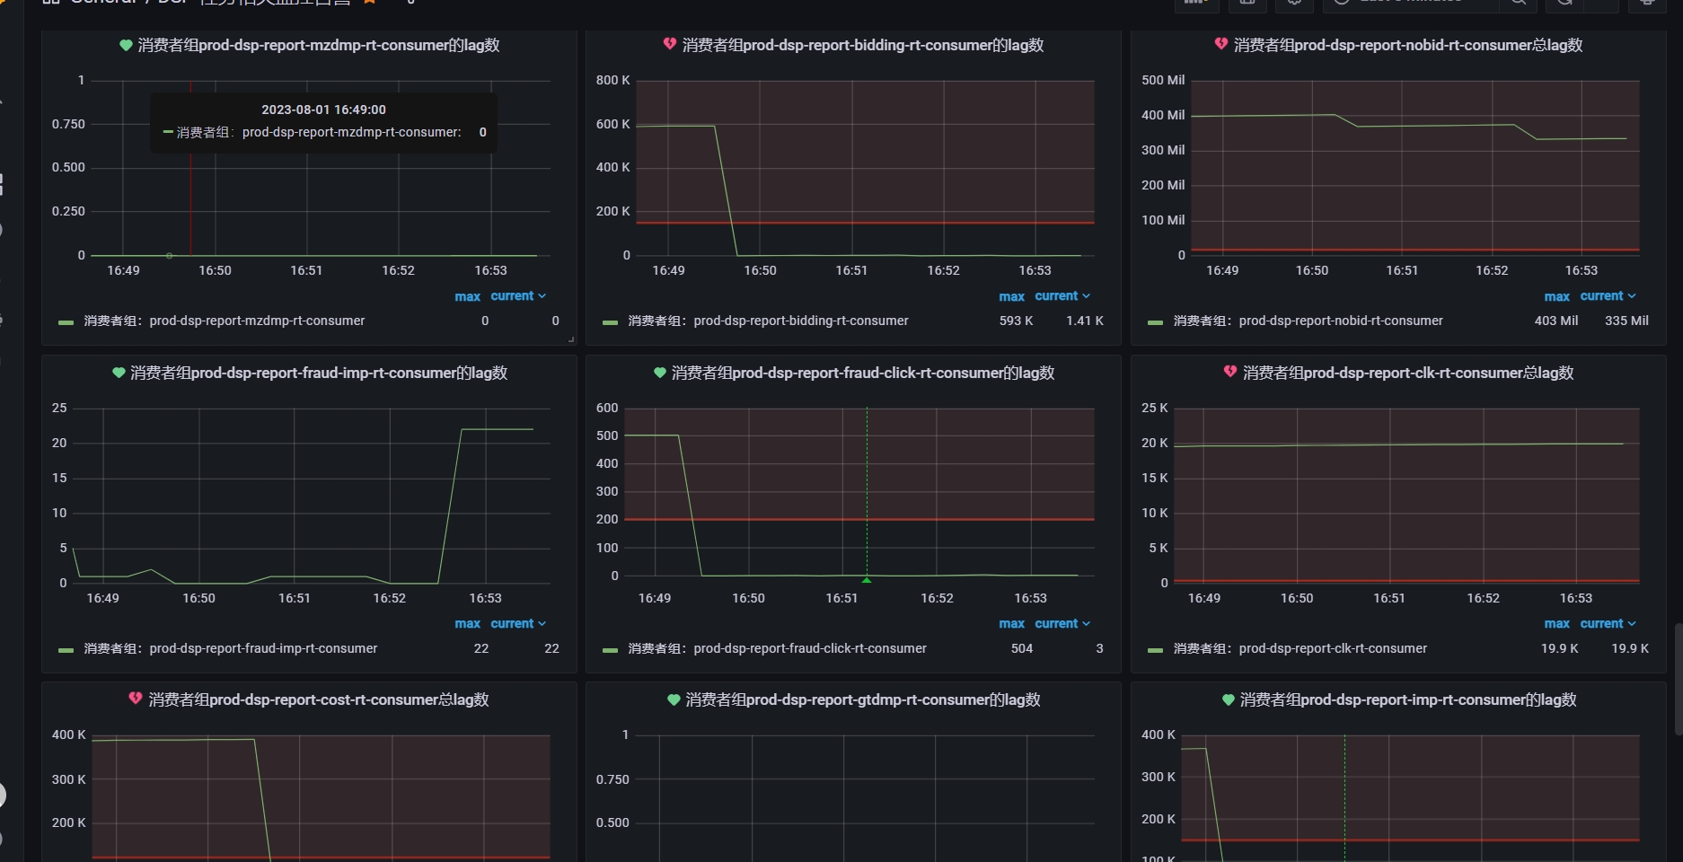Sort mzdmp-rt-consumer legend by max
The height and width of the screenshot is (862, 1683).
click(467, 296)
